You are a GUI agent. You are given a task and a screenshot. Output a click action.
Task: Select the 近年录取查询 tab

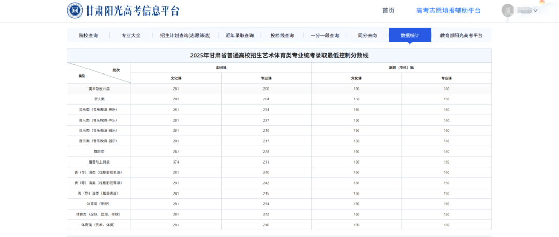pyautogui.click(x=240, y=35)
